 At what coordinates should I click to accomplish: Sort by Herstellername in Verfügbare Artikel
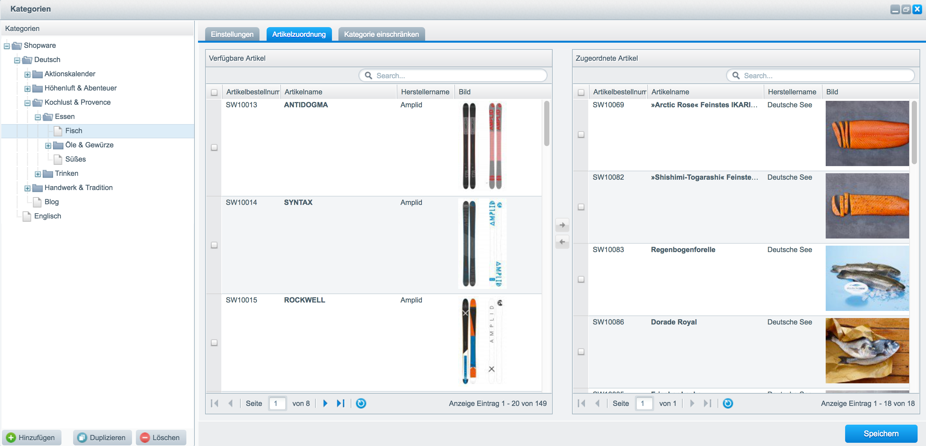425,92
